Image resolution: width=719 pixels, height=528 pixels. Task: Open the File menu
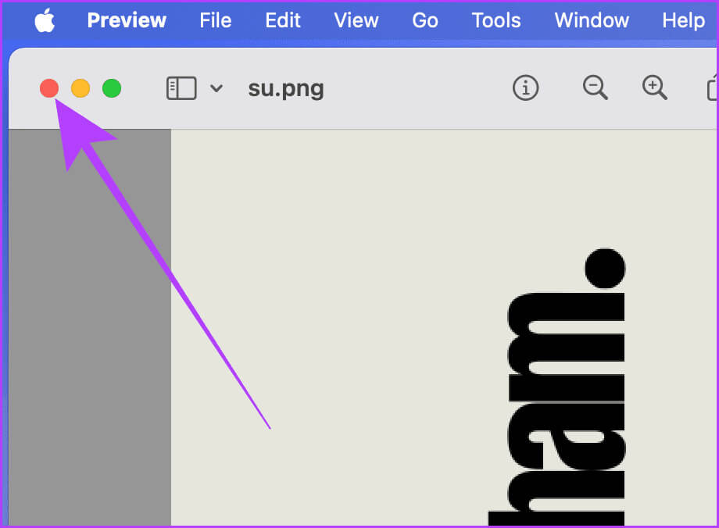pos(216,20)
